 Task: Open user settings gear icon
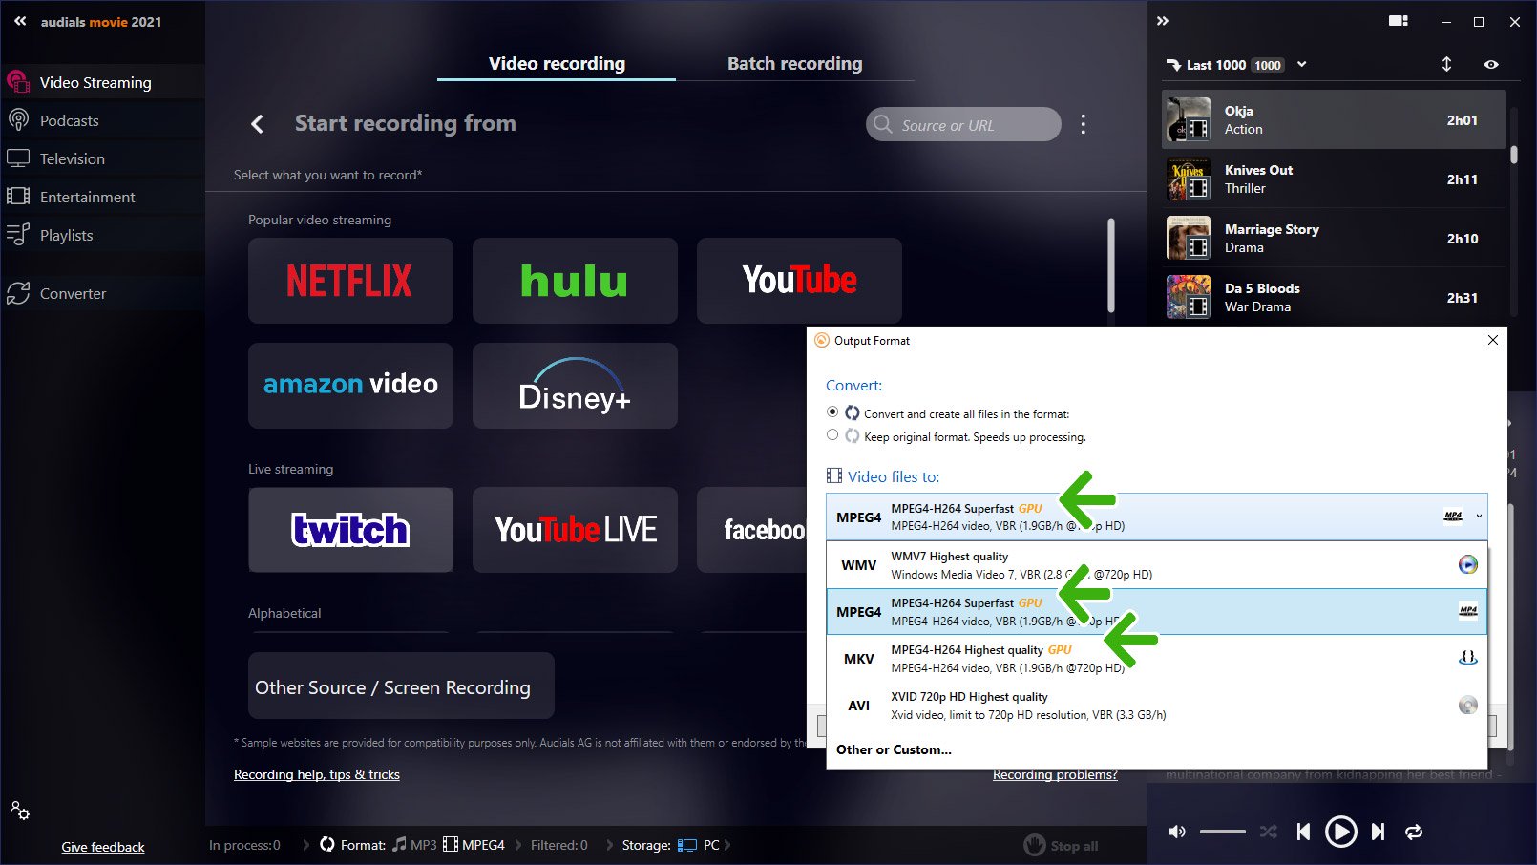pyautogui.click(x=19, y=811)
